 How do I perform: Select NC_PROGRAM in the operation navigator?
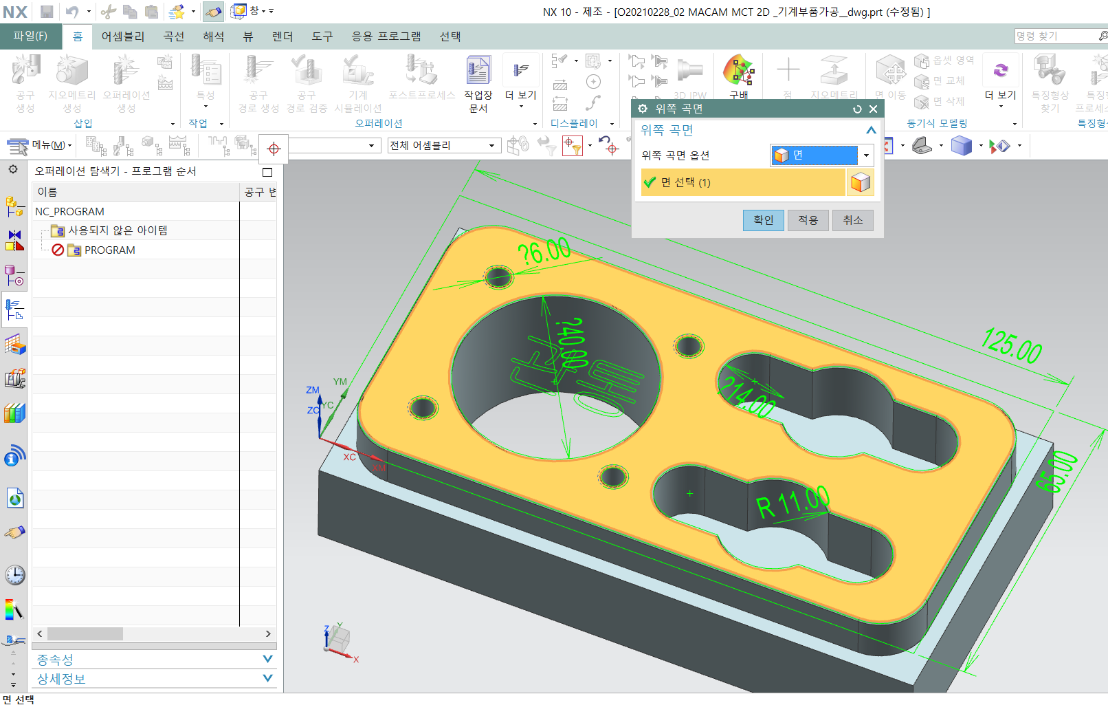(70, 212)
